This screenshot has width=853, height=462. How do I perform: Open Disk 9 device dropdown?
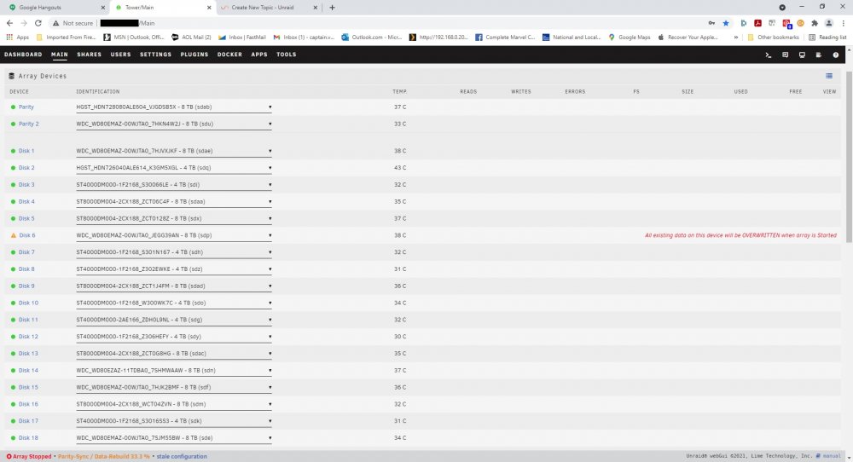click(173, 286)
